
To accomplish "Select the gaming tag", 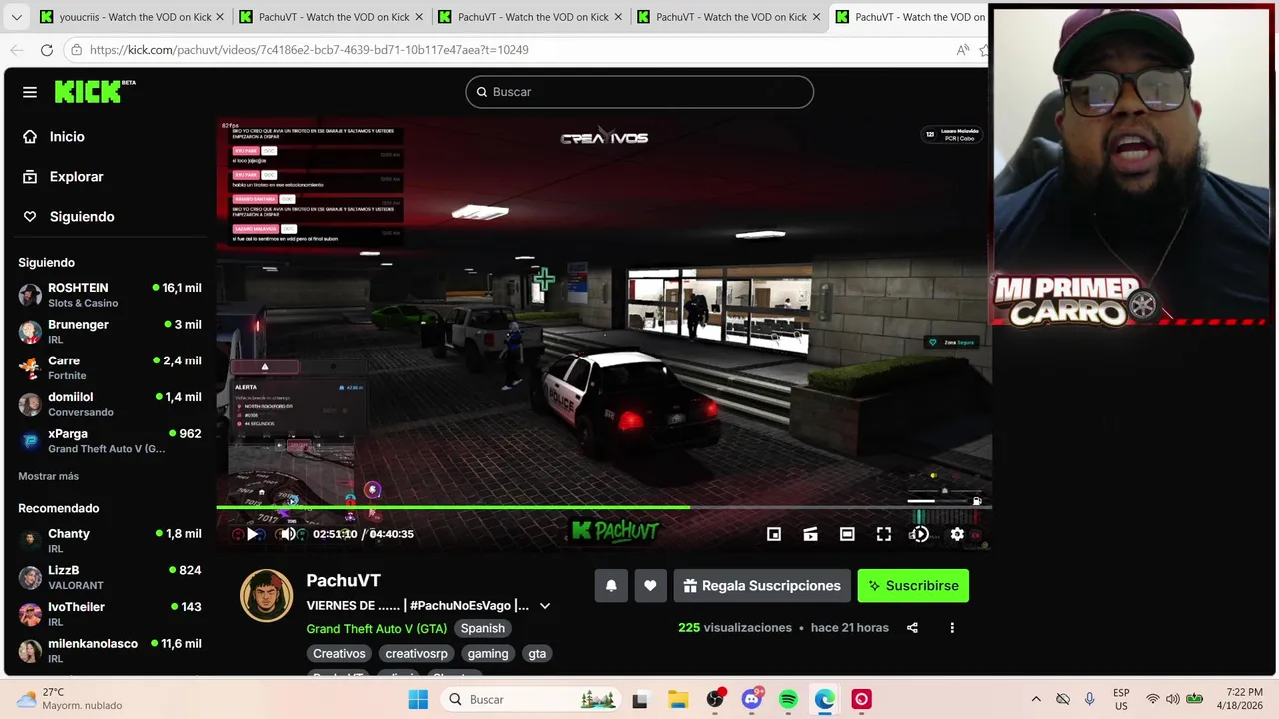I will [x=488, y=654].
